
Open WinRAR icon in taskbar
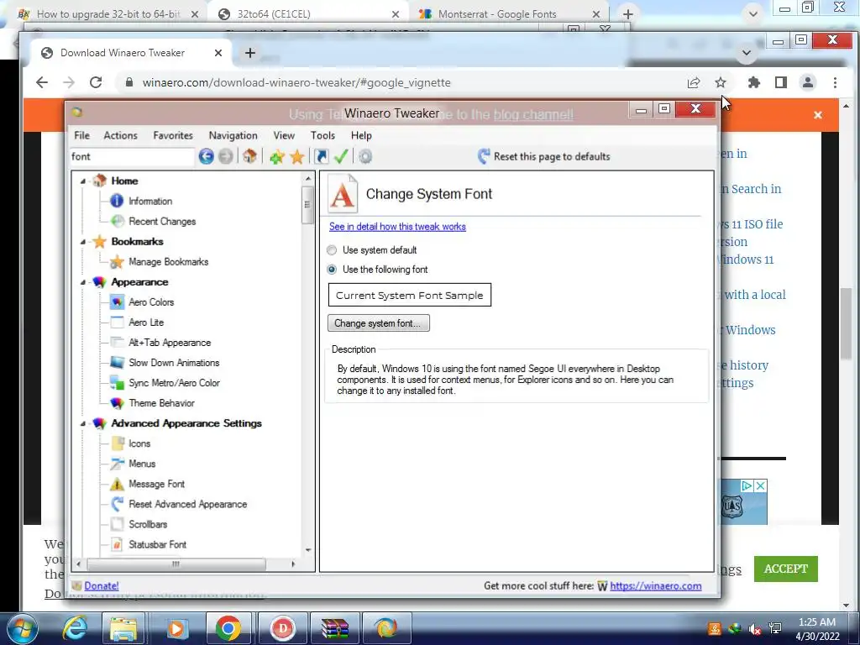[x=335, y=628]
